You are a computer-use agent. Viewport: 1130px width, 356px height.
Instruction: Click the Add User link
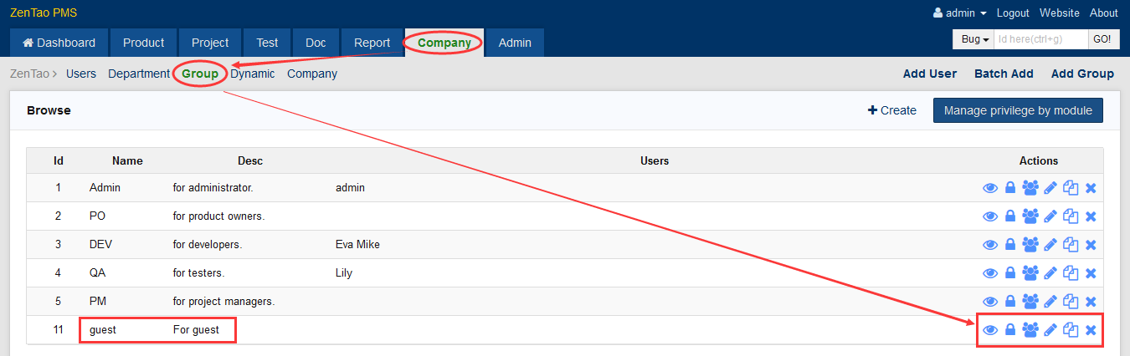929,74
